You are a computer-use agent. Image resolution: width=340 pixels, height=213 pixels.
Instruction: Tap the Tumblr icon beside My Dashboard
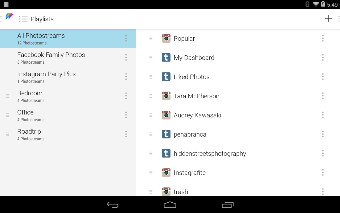[x=166, y=58]
